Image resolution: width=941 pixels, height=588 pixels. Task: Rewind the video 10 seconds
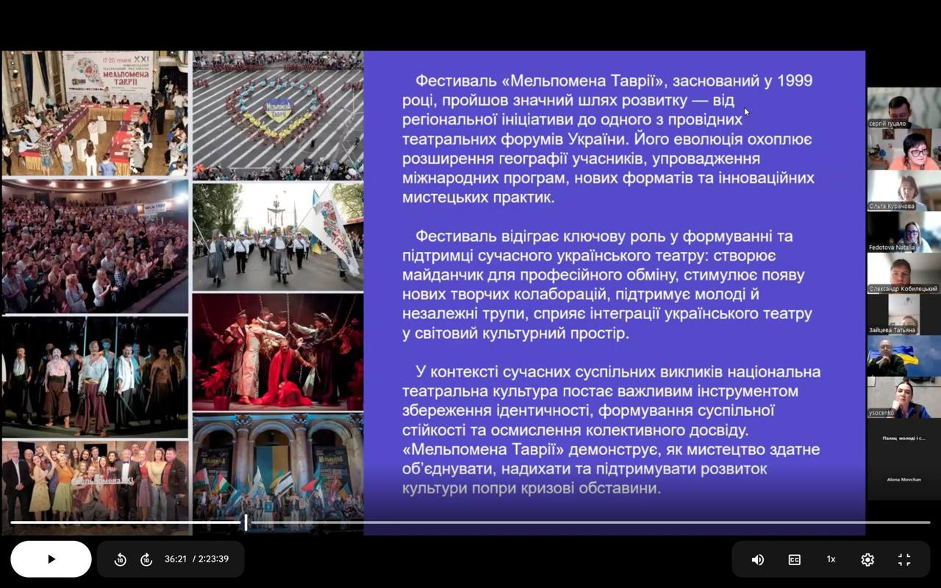click(x=121, y=559)
